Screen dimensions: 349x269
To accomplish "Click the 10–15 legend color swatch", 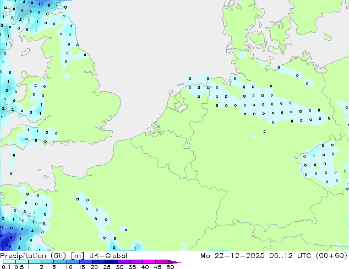I will 73,262.
